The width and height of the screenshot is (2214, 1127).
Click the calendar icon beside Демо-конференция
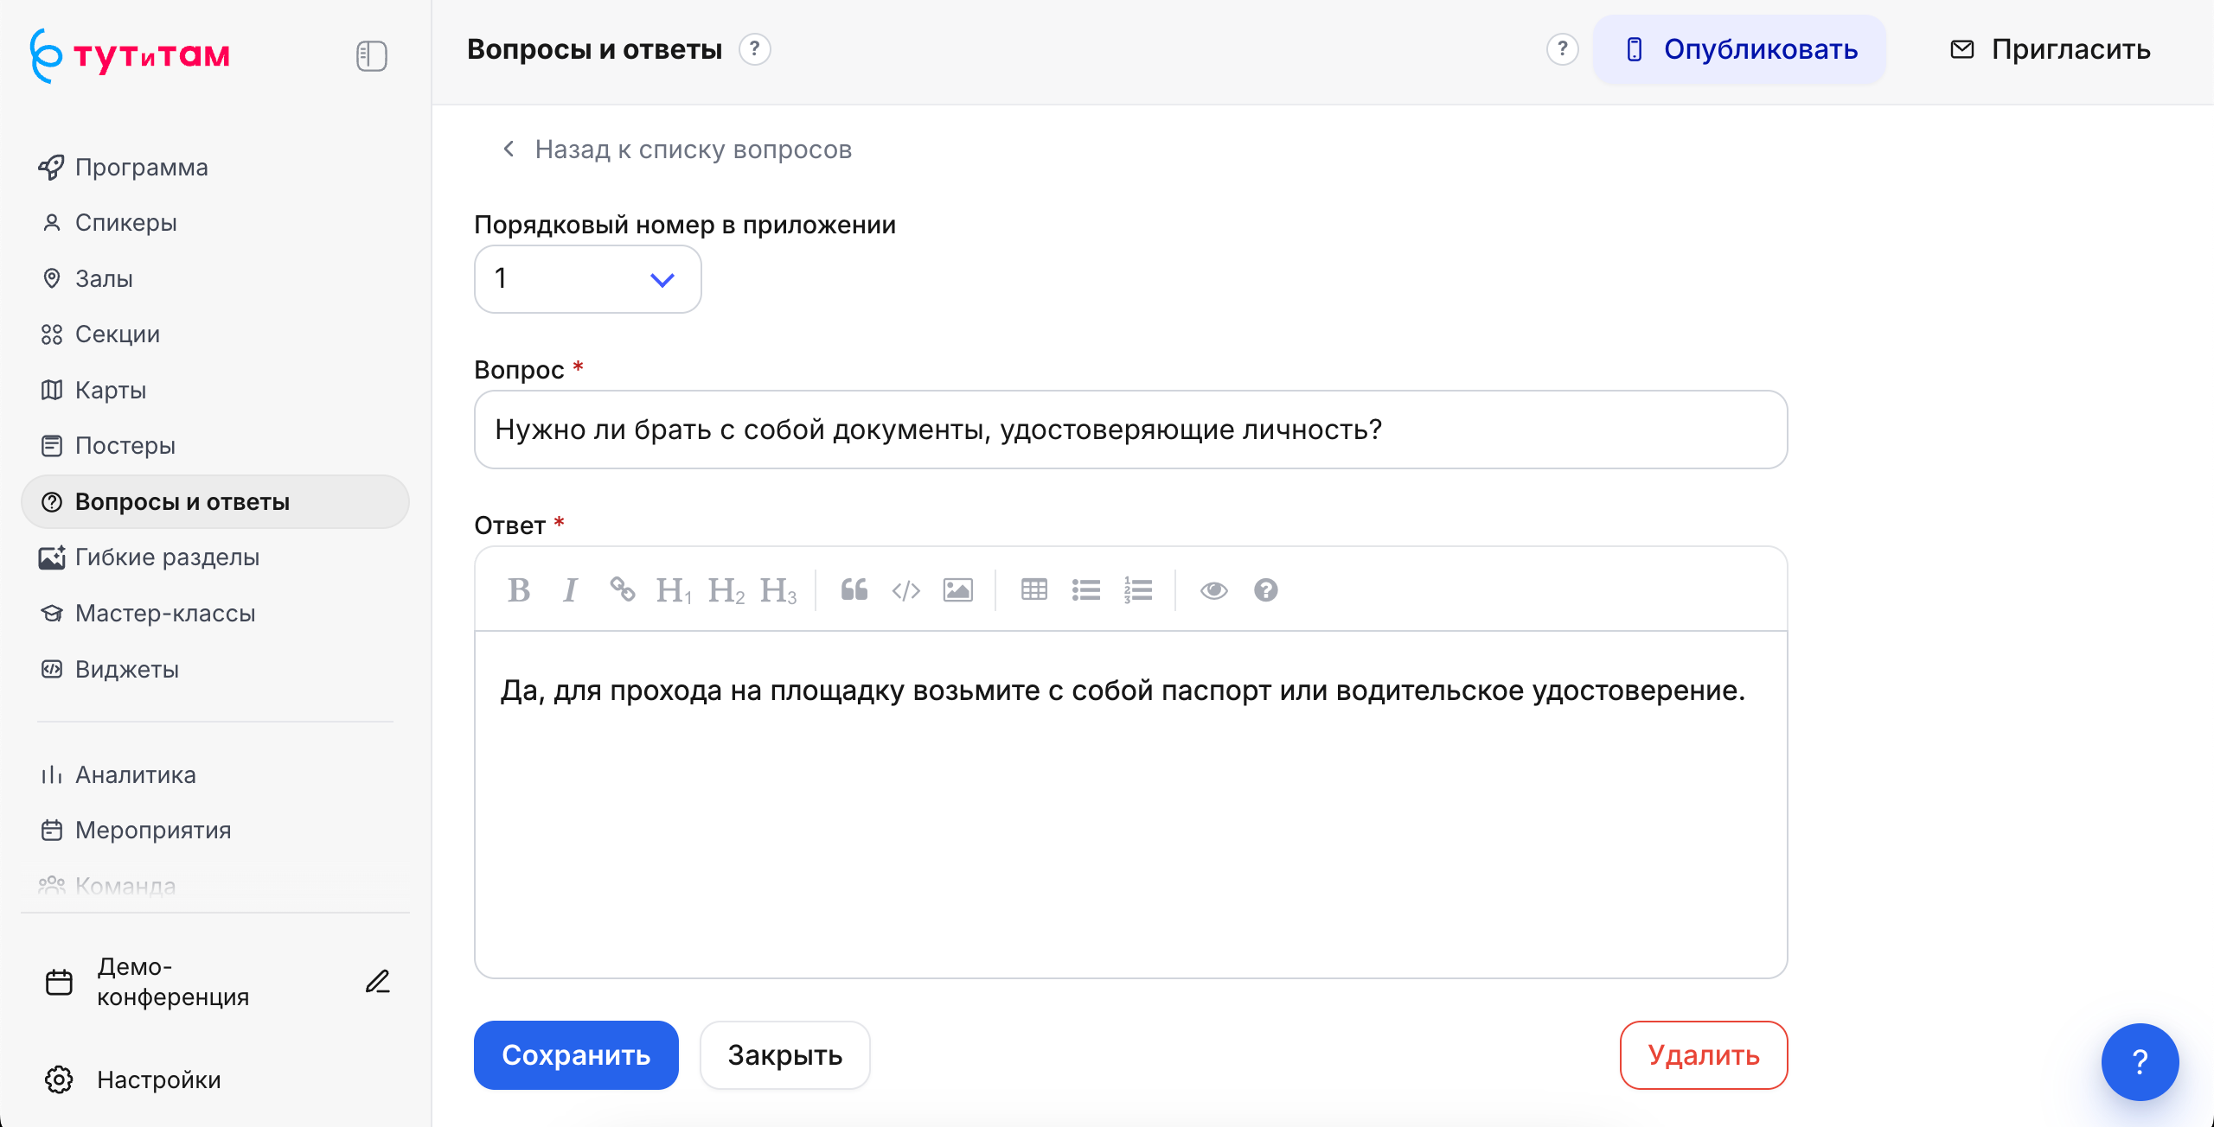(59, 982)
